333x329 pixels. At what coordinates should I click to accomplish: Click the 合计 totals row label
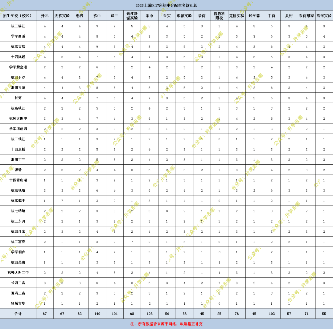click(x=18, y=314)
